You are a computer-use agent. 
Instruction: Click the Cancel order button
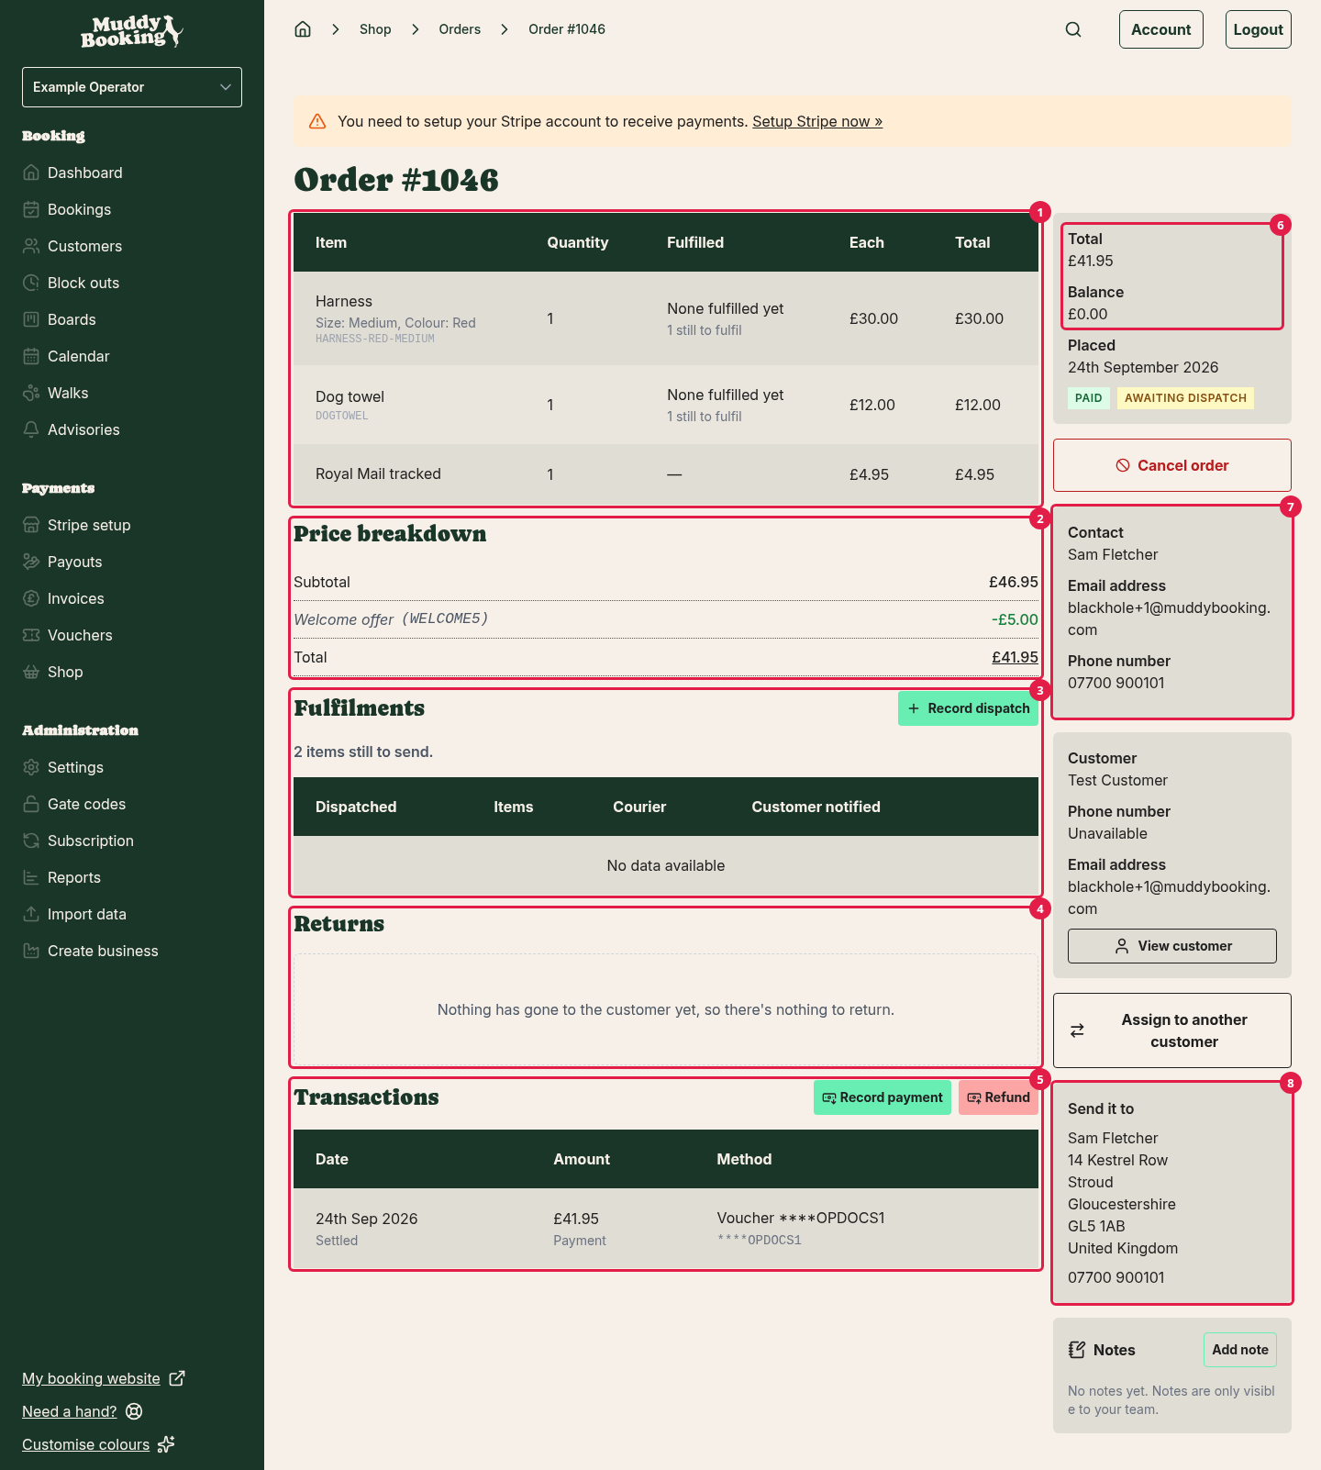click(x=1172, y=465)
